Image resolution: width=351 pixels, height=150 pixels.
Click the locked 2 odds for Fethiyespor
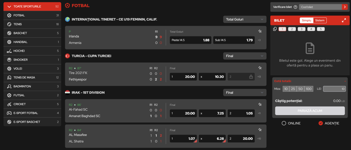[x=241, y=77]
